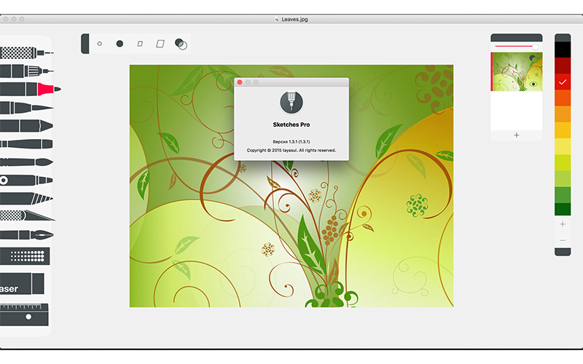The image size is (583, 364).
Task: Click the "Sketches Pro" title text
Action: pyautogui.click(x=291, y=124)
